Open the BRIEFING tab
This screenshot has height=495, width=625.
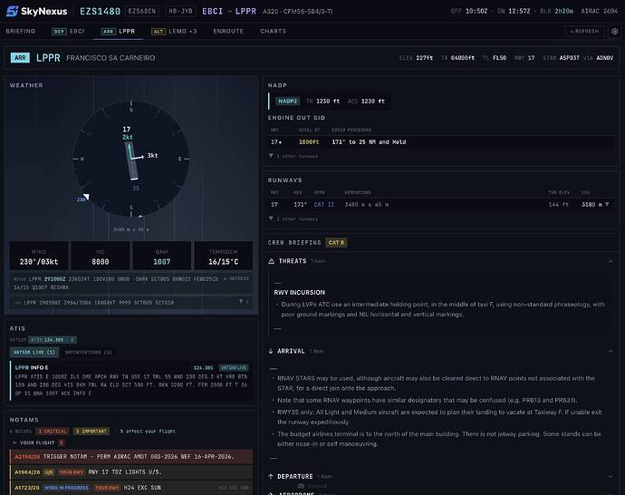pos(20,31)
